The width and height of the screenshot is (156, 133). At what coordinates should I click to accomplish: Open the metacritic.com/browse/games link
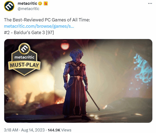pyautogui.click(x=39, y=26)
